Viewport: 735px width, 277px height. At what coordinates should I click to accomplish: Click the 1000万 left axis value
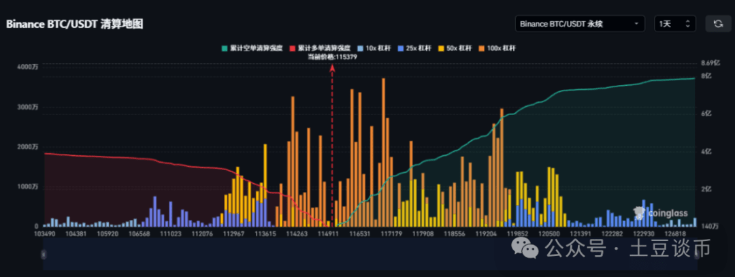tap(29, 186)
